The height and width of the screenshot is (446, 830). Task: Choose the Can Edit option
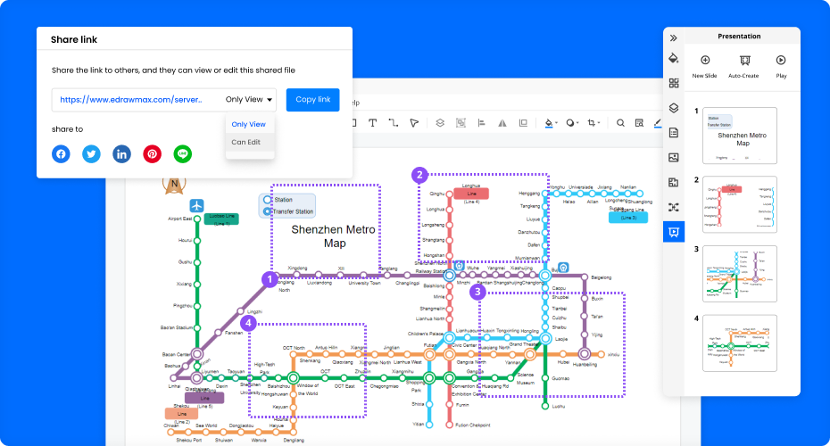click(246, 142)
